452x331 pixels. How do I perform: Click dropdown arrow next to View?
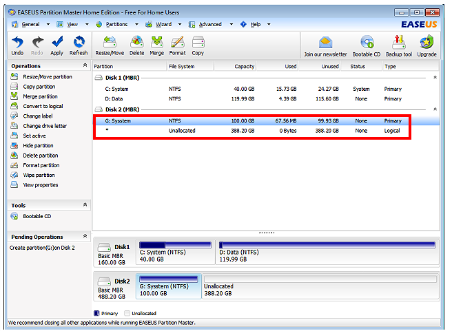click(87, 25)
